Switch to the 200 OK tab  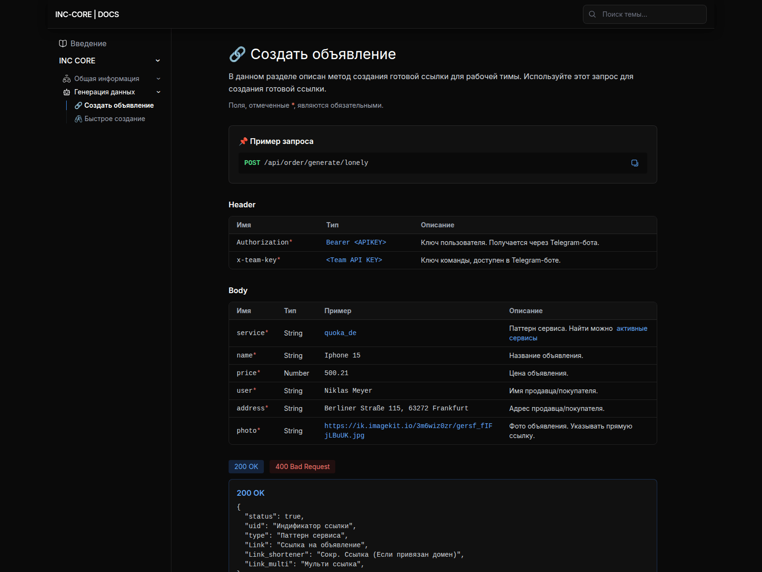pyautogui.click(x=246, y=467)
